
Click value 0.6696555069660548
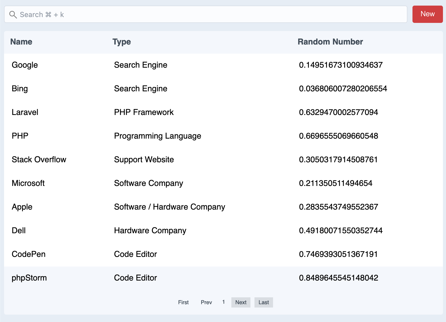[339, 136]
